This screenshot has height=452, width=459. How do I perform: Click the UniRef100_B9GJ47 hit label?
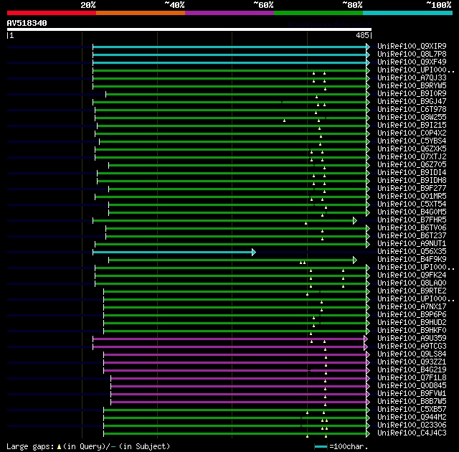tap(412, 102)
